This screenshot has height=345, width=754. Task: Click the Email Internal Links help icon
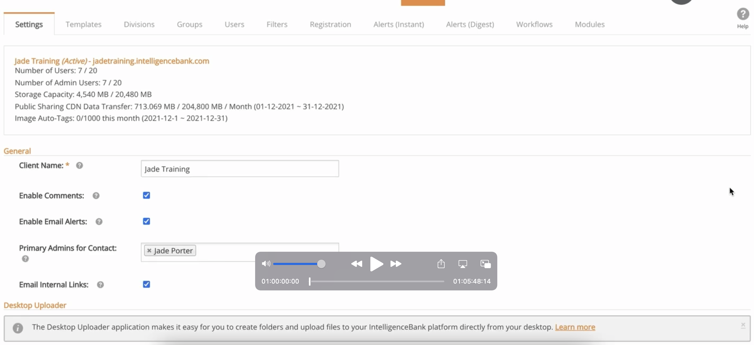(x=100, y=285)
